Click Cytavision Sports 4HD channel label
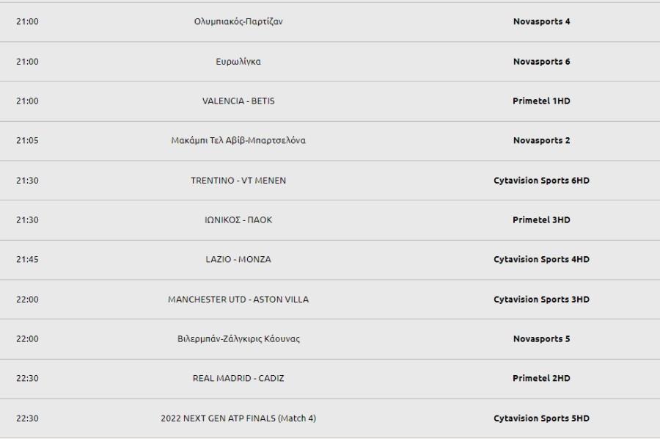The height and width of the screenshot is (439, 660). click(x=541, y=260)
